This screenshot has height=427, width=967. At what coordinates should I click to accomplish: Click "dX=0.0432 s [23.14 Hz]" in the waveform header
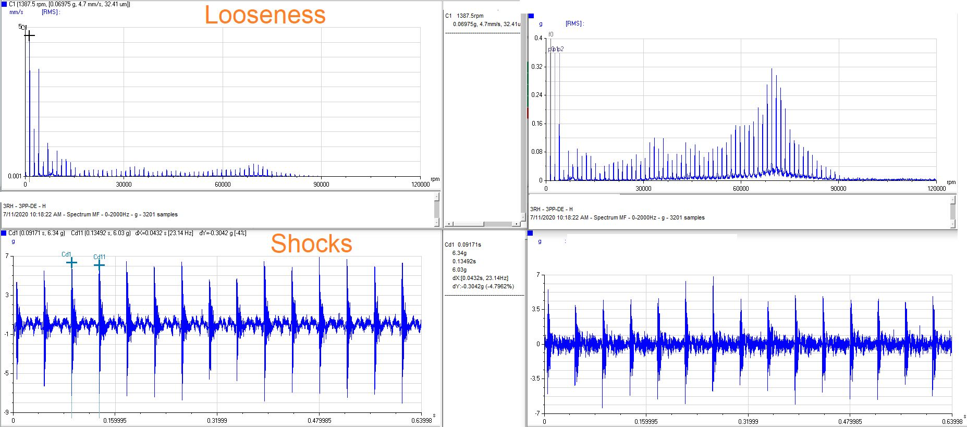click(x=164, y=233)
